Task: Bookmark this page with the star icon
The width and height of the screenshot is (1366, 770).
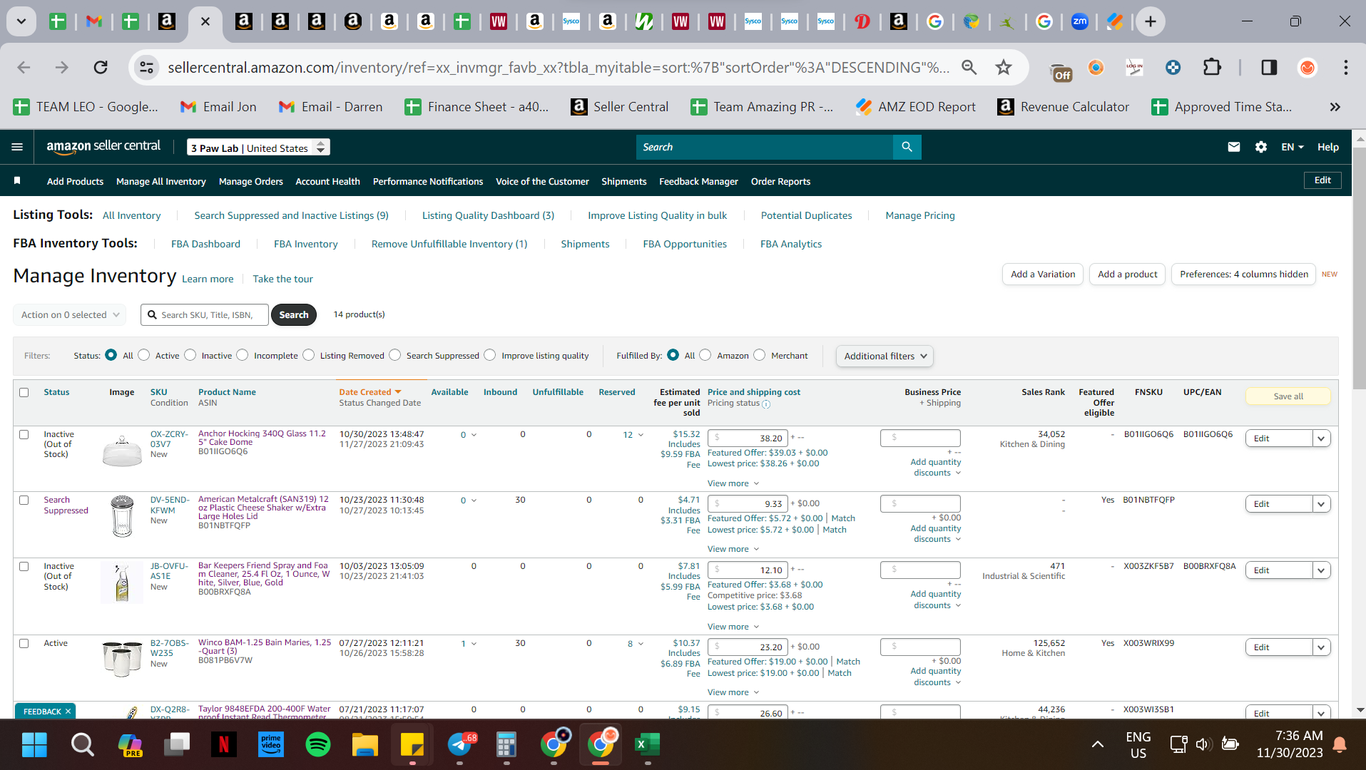Action: click(x=1004, y=67)
